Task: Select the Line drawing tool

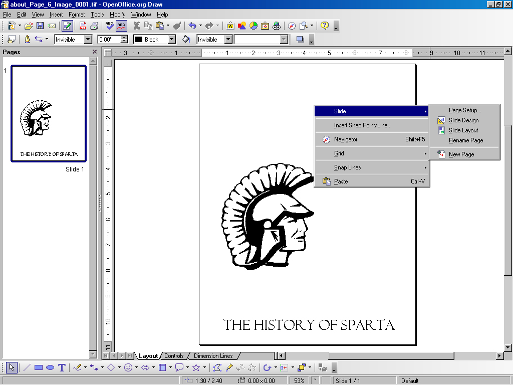Action: point(27,367)
